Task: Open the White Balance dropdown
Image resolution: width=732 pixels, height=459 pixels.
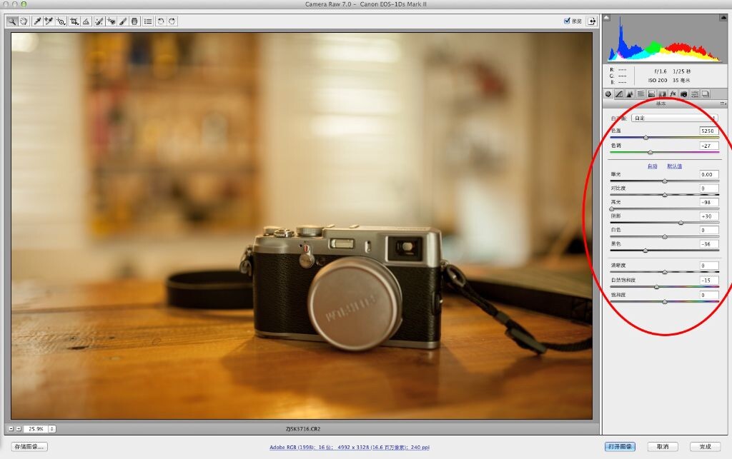Action: tap(675, 118)
